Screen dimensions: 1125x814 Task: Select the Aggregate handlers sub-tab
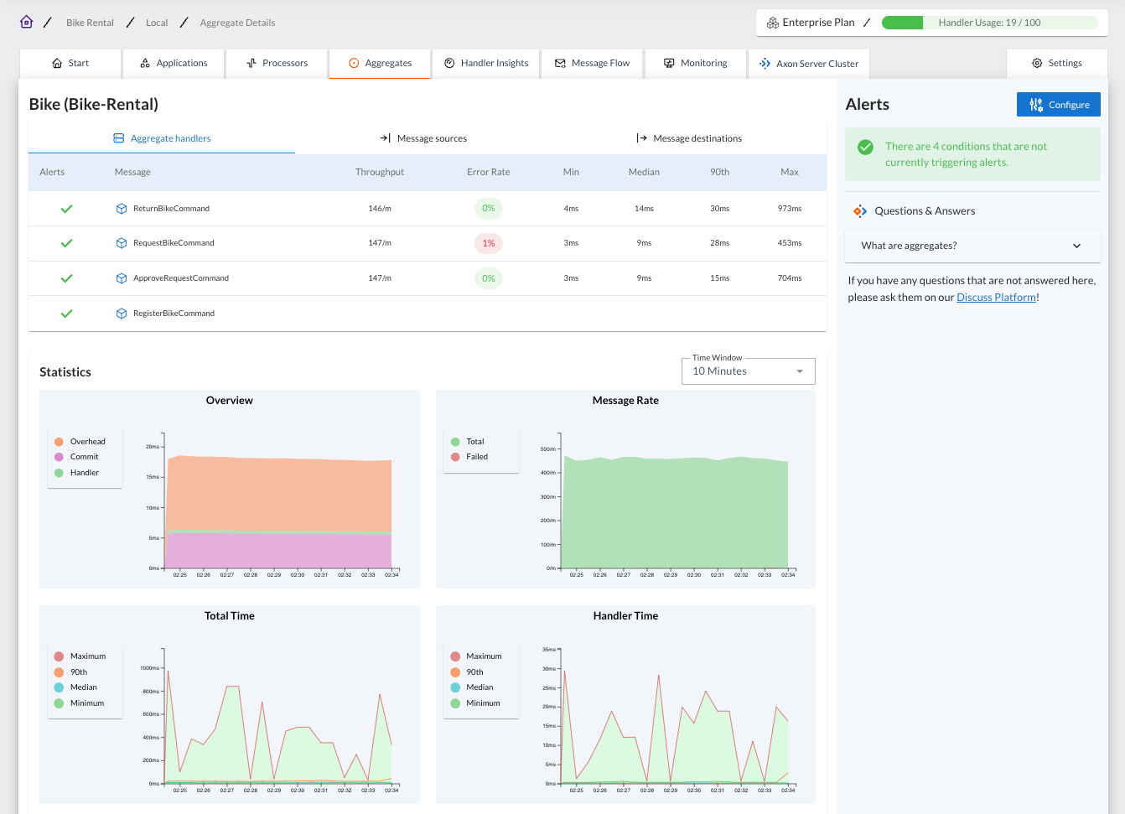coord(162,138)
